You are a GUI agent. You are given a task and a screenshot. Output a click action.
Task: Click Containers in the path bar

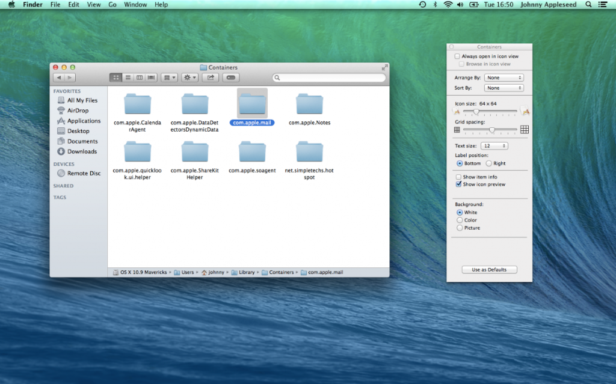(278, 272)
